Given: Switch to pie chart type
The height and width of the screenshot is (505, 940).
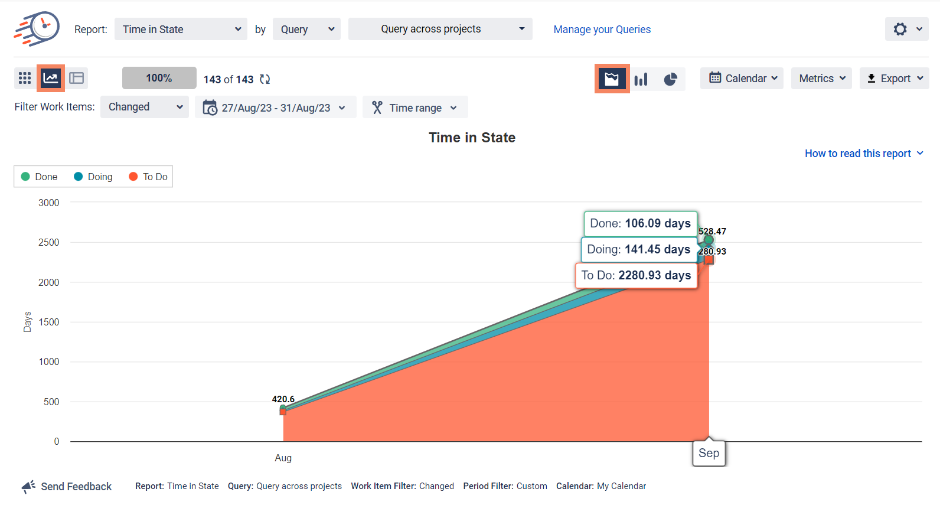Looking at the screenshot, I should 670,79.
